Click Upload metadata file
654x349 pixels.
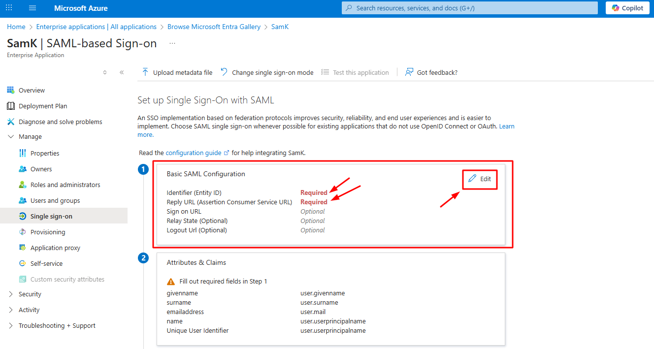pyautogui.click(x=177, y=72)
